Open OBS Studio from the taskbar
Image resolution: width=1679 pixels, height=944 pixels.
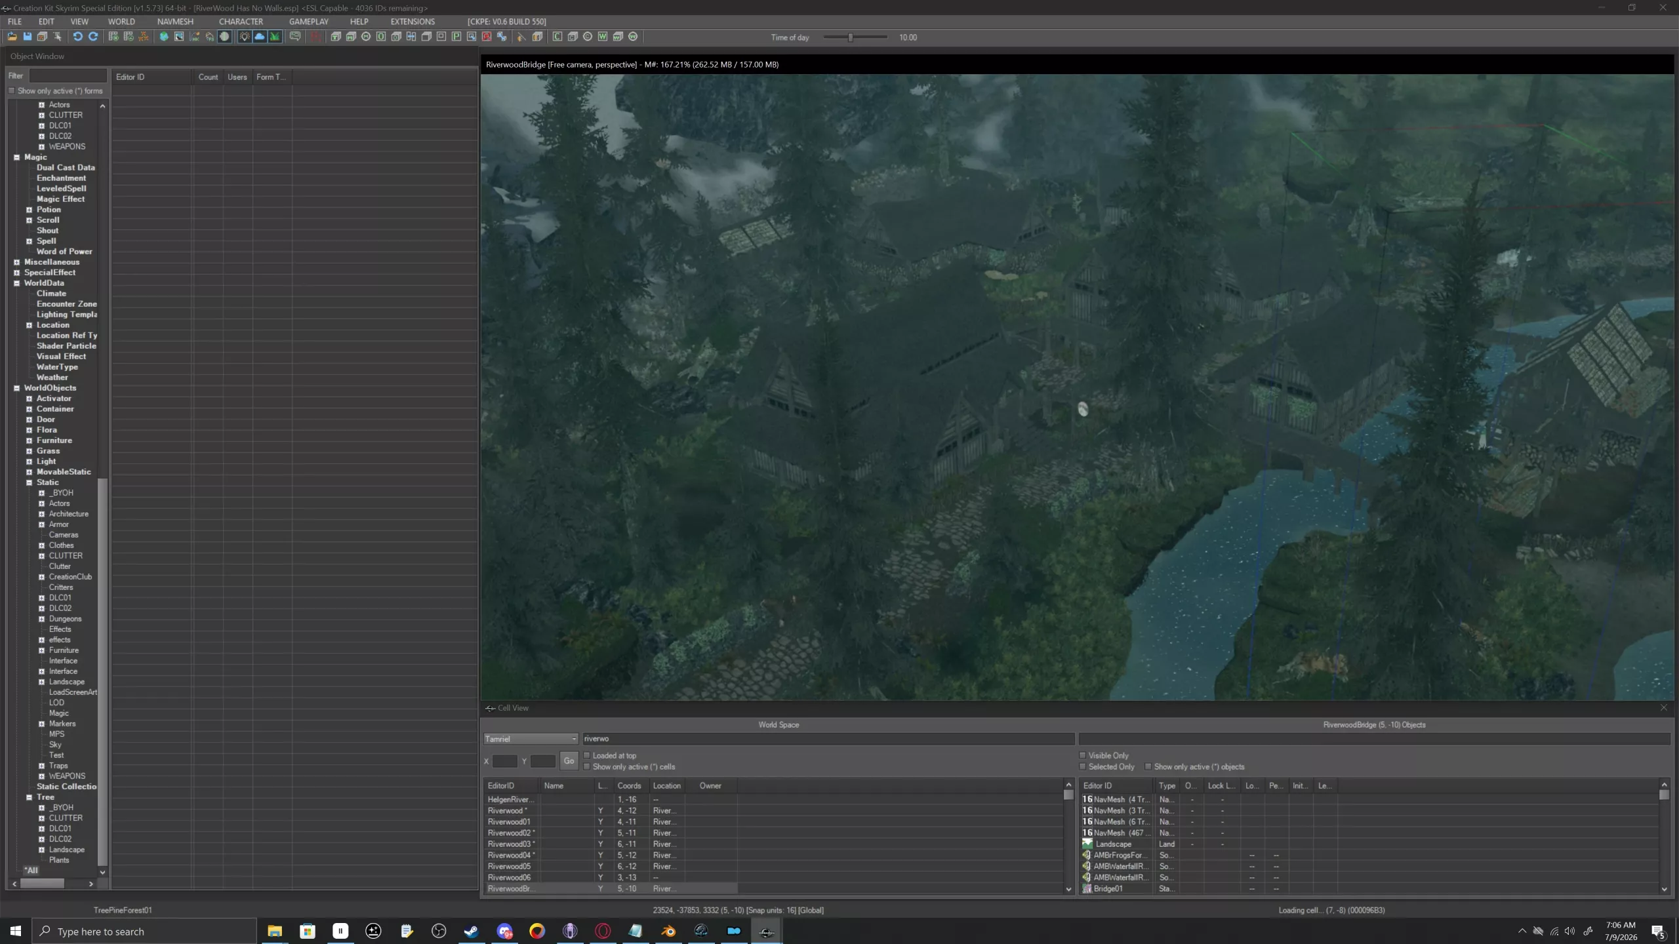[439, 931]
